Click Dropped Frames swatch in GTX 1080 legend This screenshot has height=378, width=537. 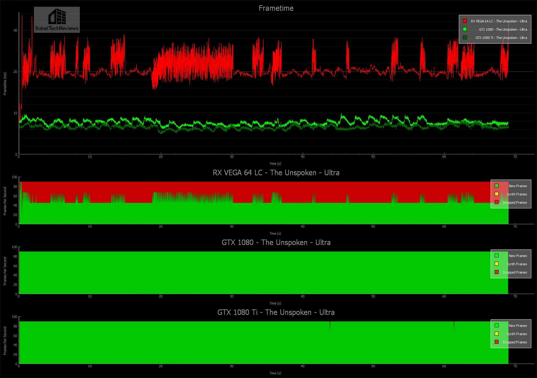pyautogui.click(x=497, y=272)
